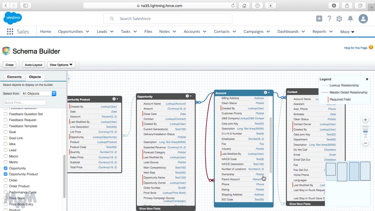Expand the Tasks nav dropdown arrow
This screenshot has width=375, height=211.
(135, 32)
